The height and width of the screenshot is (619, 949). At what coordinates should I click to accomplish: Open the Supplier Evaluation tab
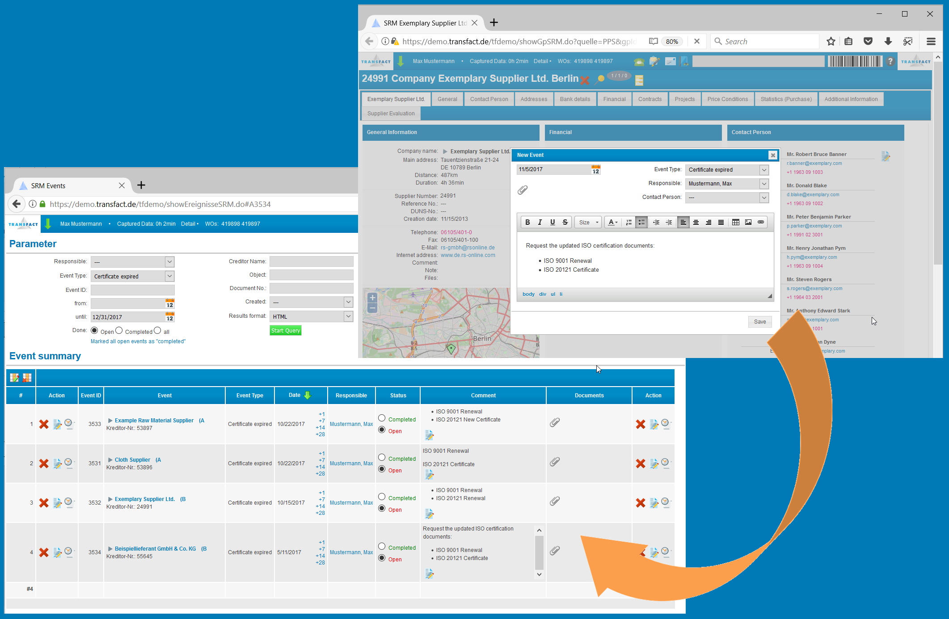[x=391, y=114]
